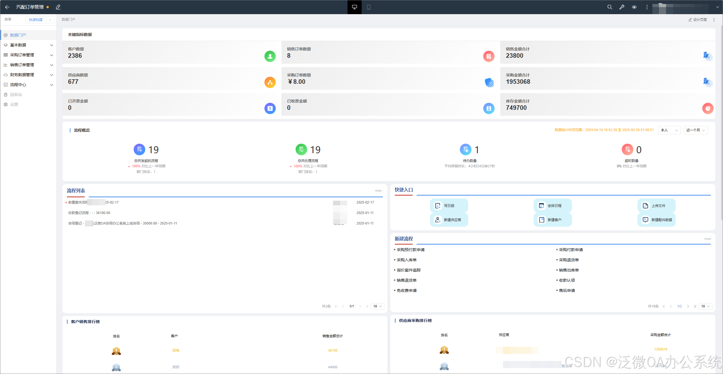Click the search magnifier icon in top bar
Viewport: 723px width, 374px height.
[x=610, y=7]
